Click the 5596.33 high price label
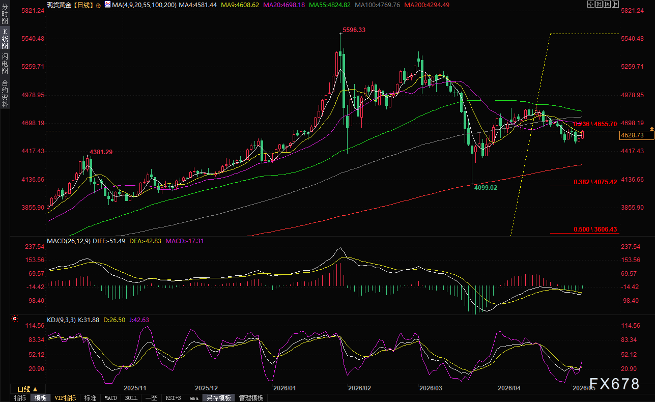The image size is (655, 402). (354, 30)
